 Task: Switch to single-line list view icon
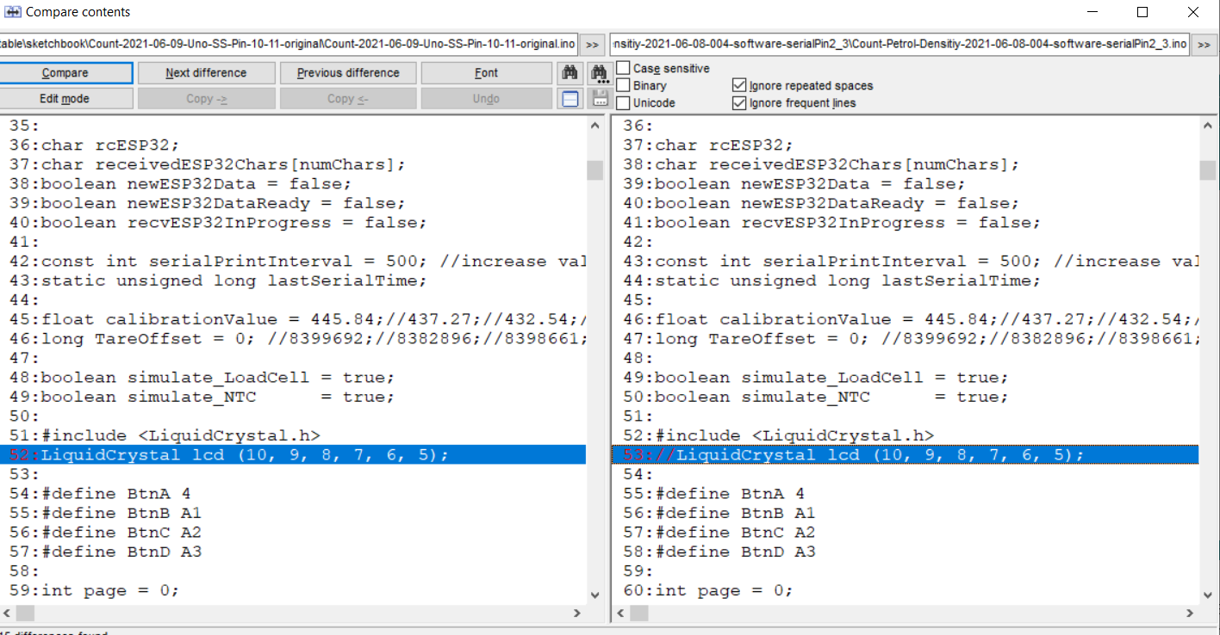click(x=570, y=97)
